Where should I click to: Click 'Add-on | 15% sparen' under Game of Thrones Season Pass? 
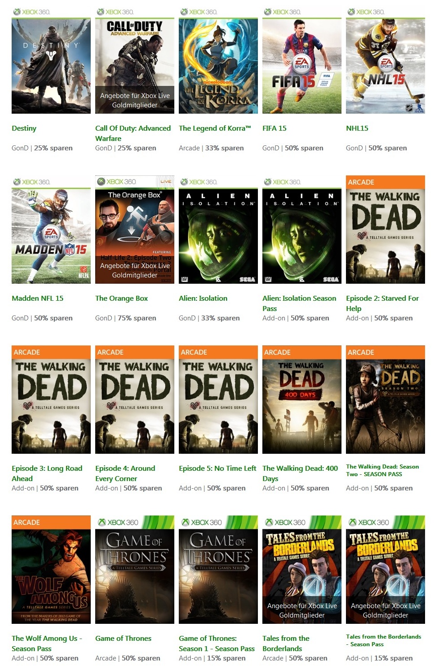point(212,658)
